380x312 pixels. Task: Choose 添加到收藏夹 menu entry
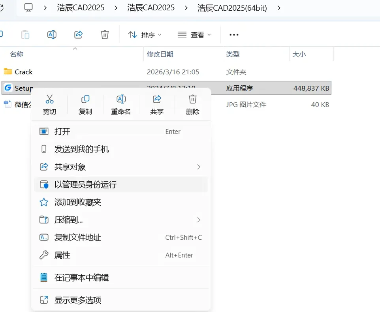[x=121, y=202]
